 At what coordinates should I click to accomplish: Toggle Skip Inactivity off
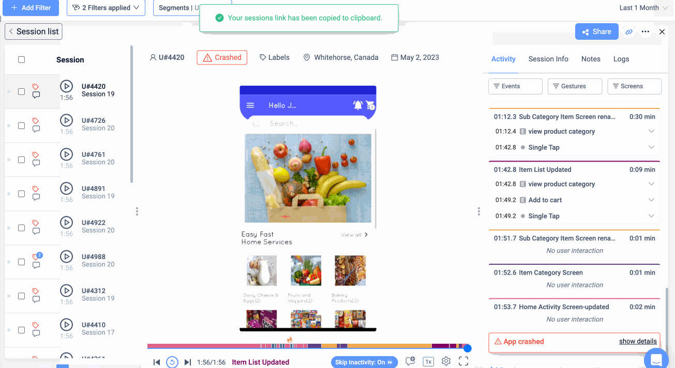[x=364, y=362]
